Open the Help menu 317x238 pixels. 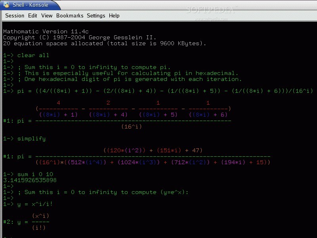pos(114,15)
